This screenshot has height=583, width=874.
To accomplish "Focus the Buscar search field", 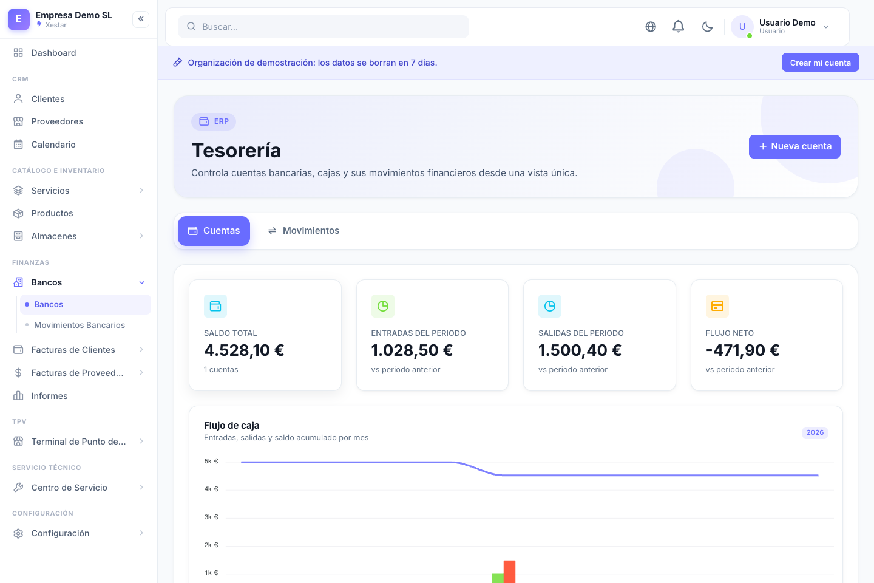I will click(x=324, y=27).
